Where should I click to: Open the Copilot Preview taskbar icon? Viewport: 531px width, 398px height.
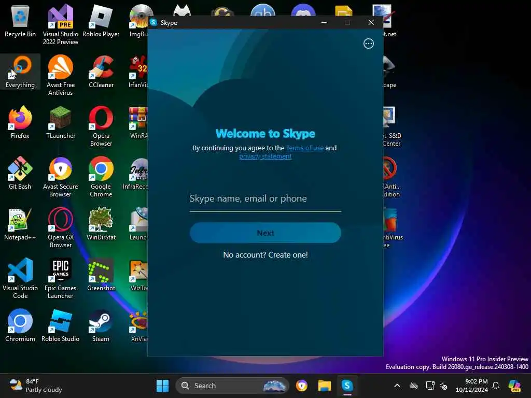pyautogui.click(x=515, y=386)
